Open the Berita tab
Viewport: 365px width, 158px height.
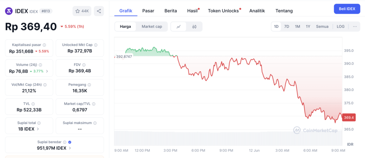[171, 11]
